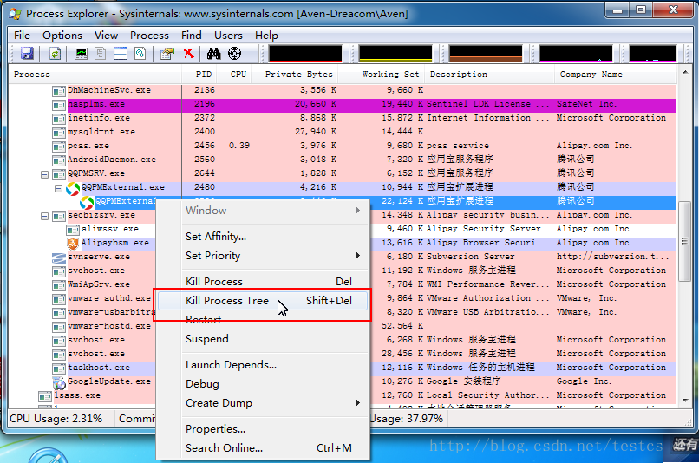Viewport: 699px width, 463px height.
Task: Open the Find menu
Action: (x=192, y=36)
